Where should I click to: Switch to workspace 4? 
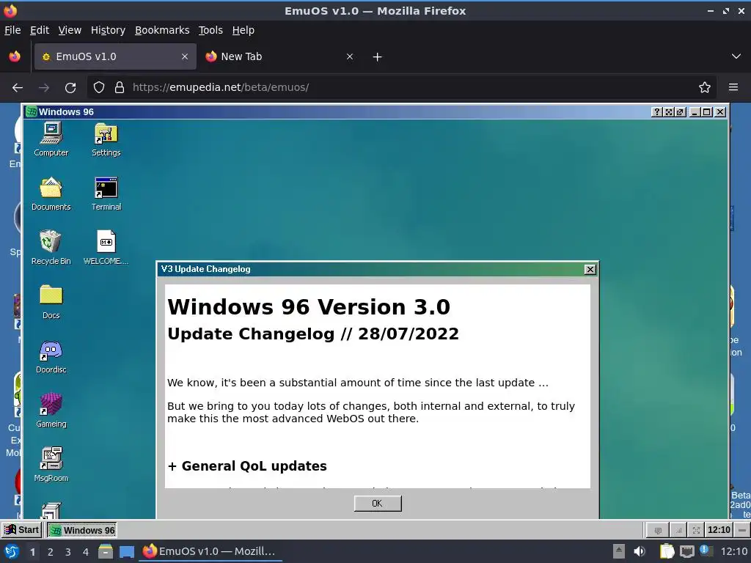click(86, 552)
